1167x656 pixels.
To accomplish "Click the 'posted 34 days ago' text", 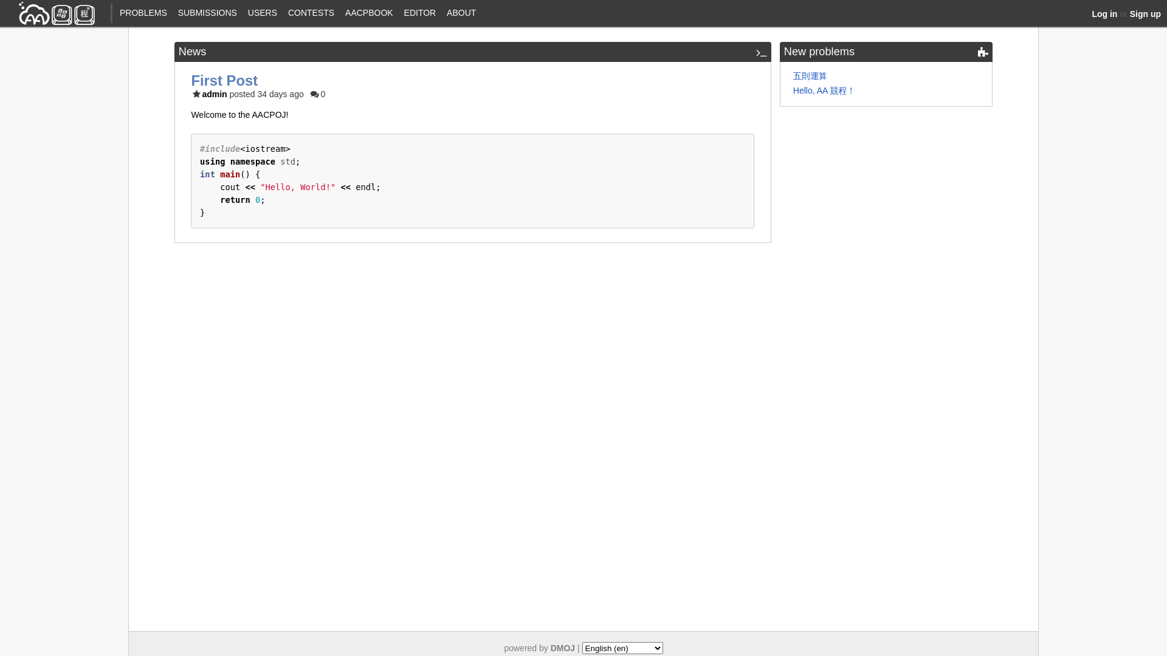I will (267, 94).
